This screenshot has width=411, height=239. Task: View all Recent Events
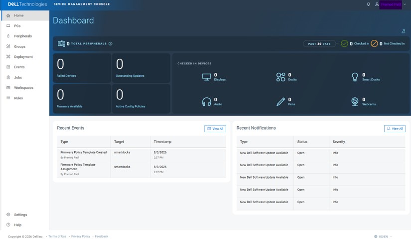[x=215, y=128]
